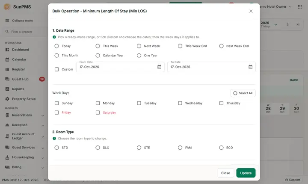
Task: Click the Housekeeping icon
Action: tap(7, 157)
